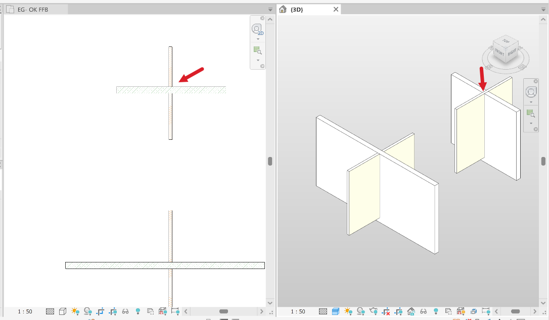Open the 1 : 50 scale in floor plan view

point(25,311)
